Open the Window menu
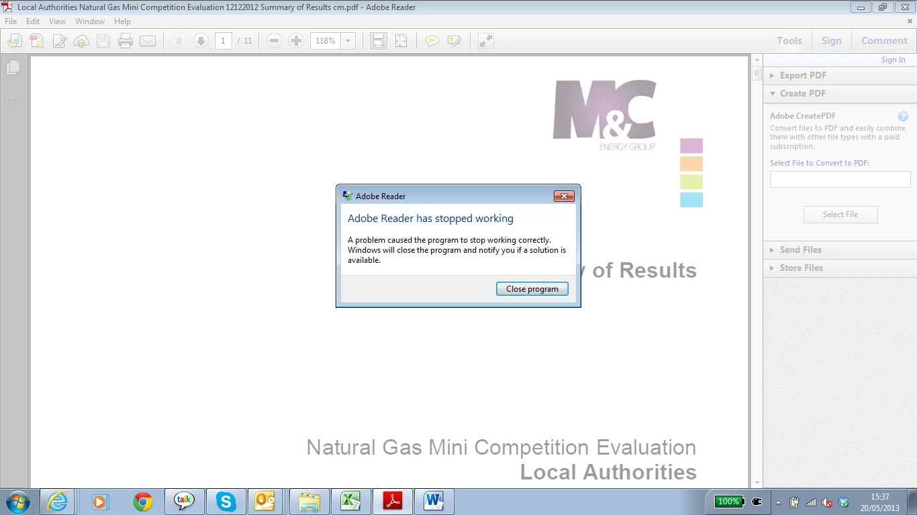Screen dimensions: 917x515 [x=90, y=21]
